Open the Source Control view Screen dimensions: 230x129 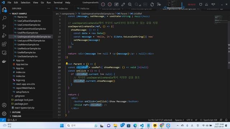[4, 27]
